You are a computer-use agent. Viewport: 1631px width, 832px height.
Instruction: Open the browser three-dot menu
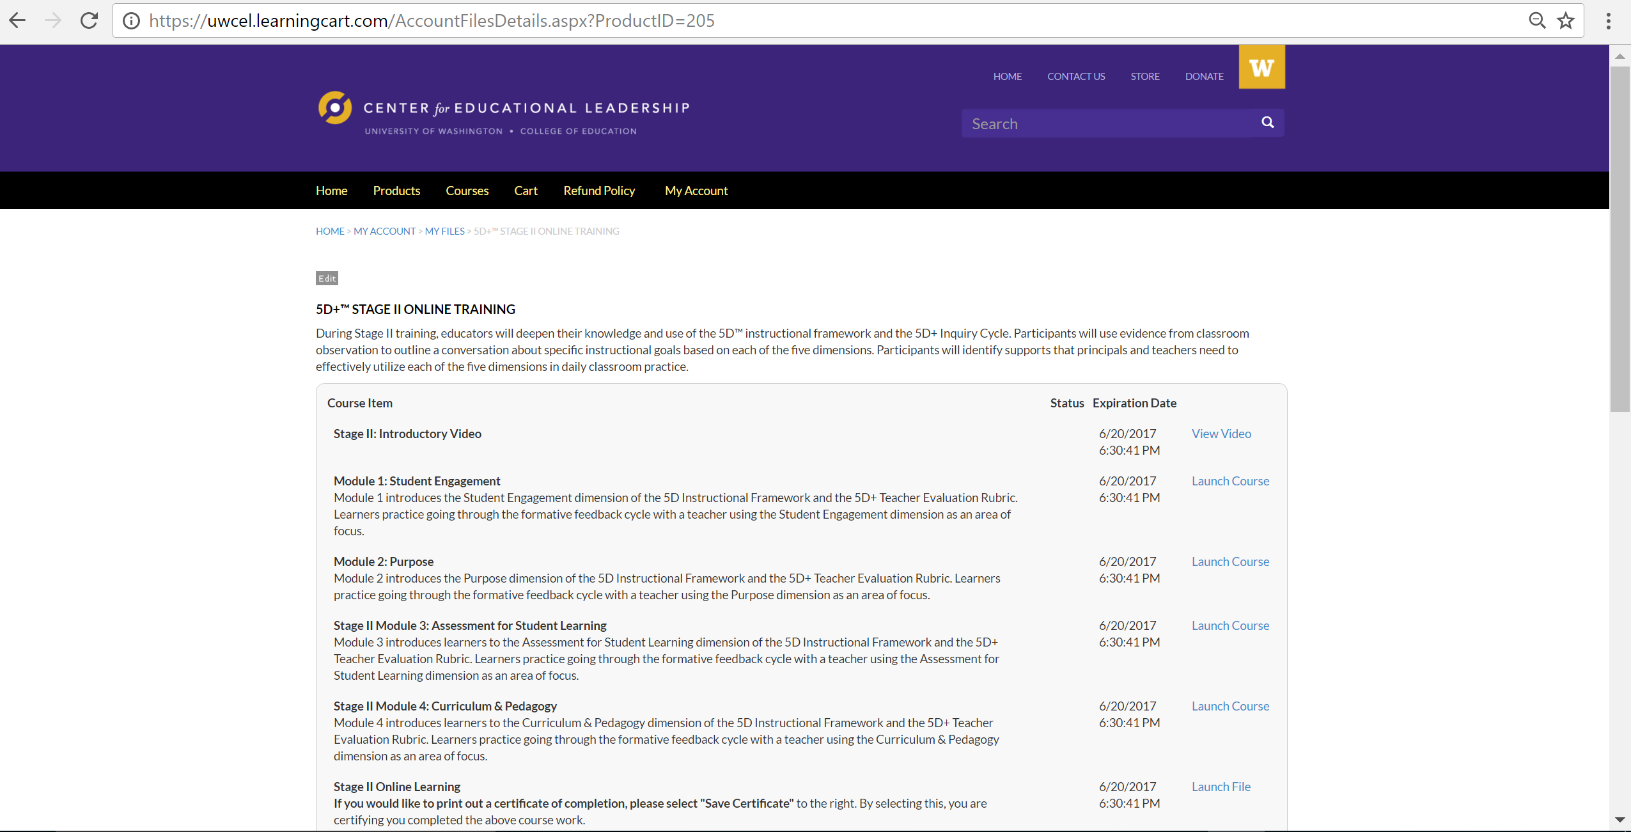pyautogui.click(x=1608, y=20)
